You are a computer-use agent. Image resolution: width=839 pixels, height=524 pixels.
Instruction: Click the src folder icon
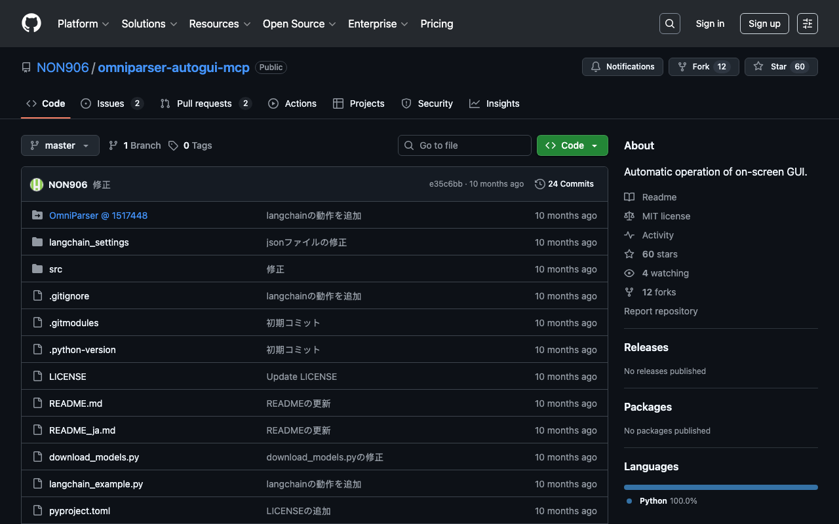pyautogui.click(x=37, y=269)
